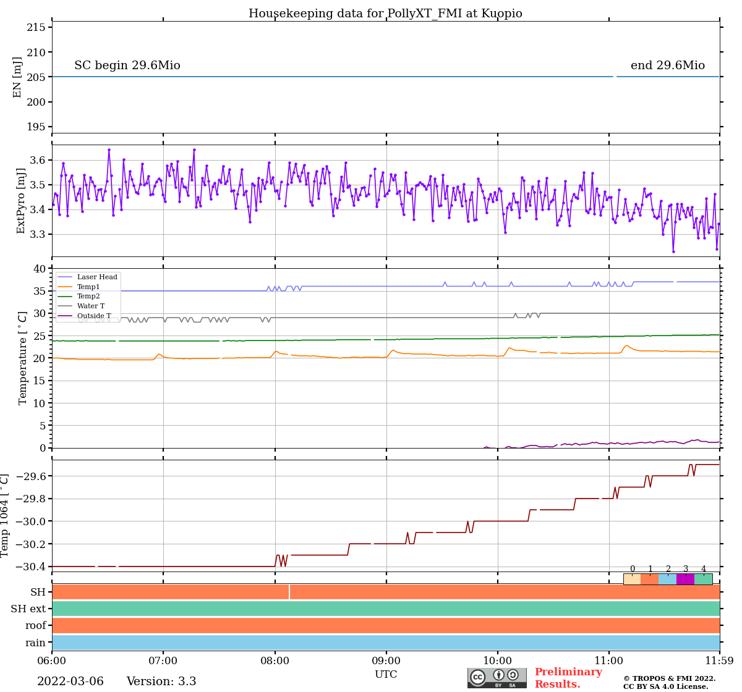Click the SA share-alike circular arrow icon
This screenshot has width=742, height=692.
click(513, 675)
